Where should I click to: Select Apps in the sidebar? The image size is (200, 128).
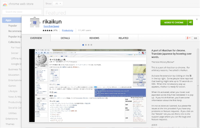[12, 20]
